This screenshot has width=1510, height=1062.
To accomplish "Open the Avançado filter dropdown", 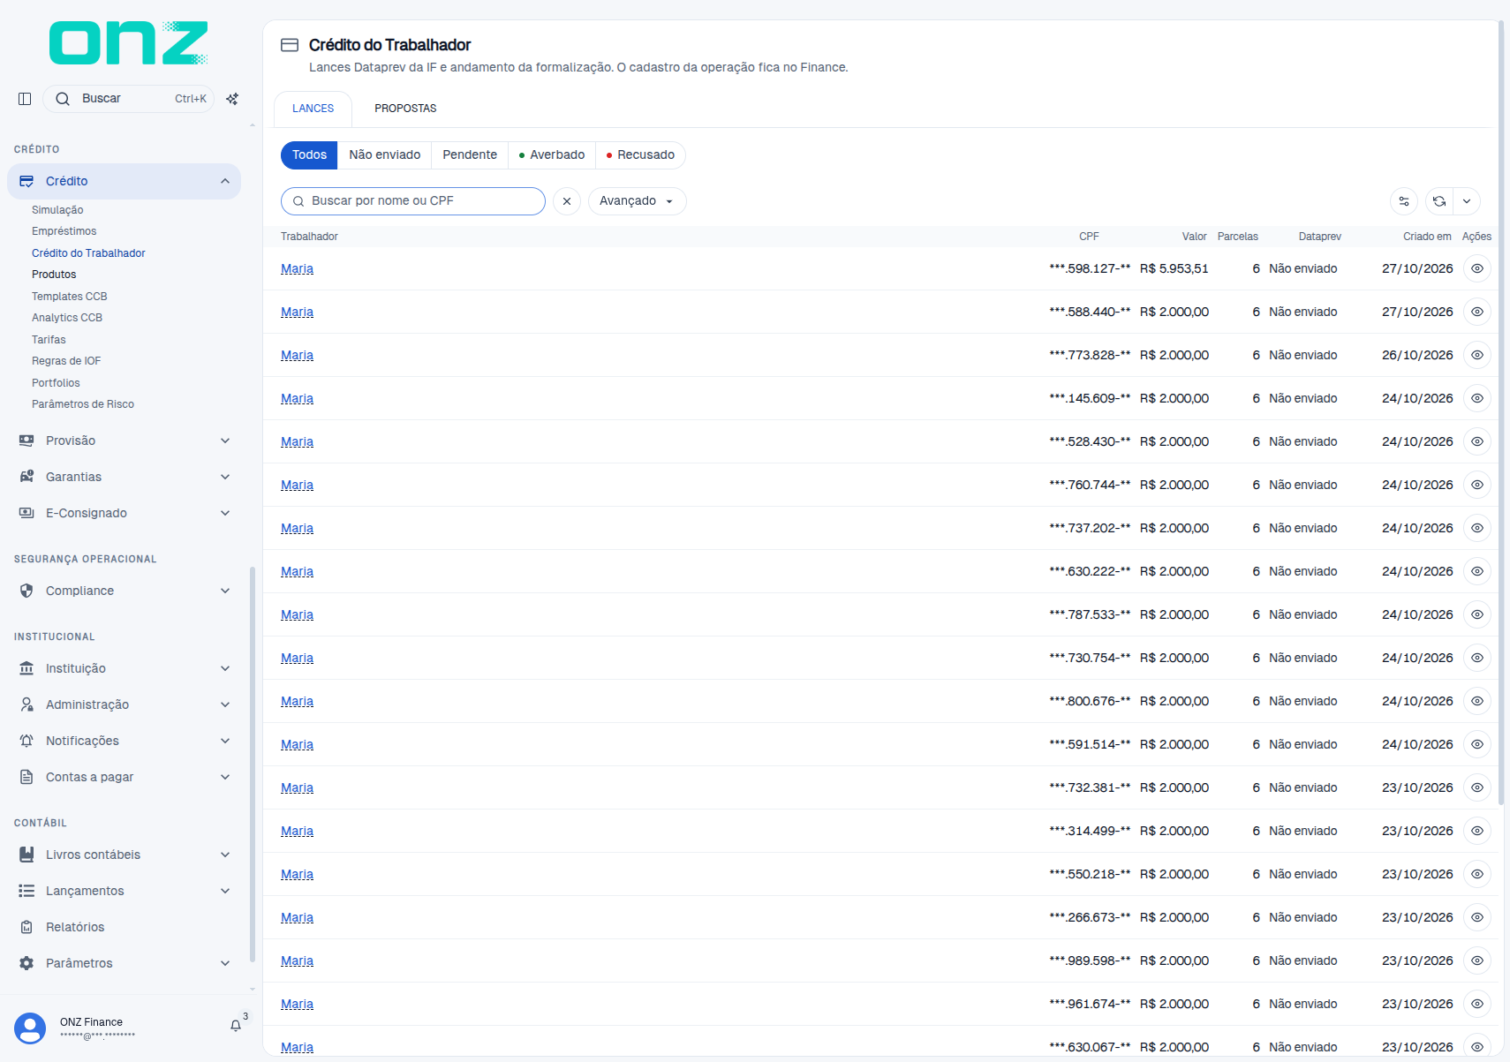I will [637, 201].
